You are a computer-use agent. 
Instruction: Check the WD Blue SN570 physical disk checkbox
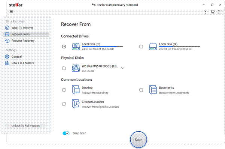click(64, 68)
